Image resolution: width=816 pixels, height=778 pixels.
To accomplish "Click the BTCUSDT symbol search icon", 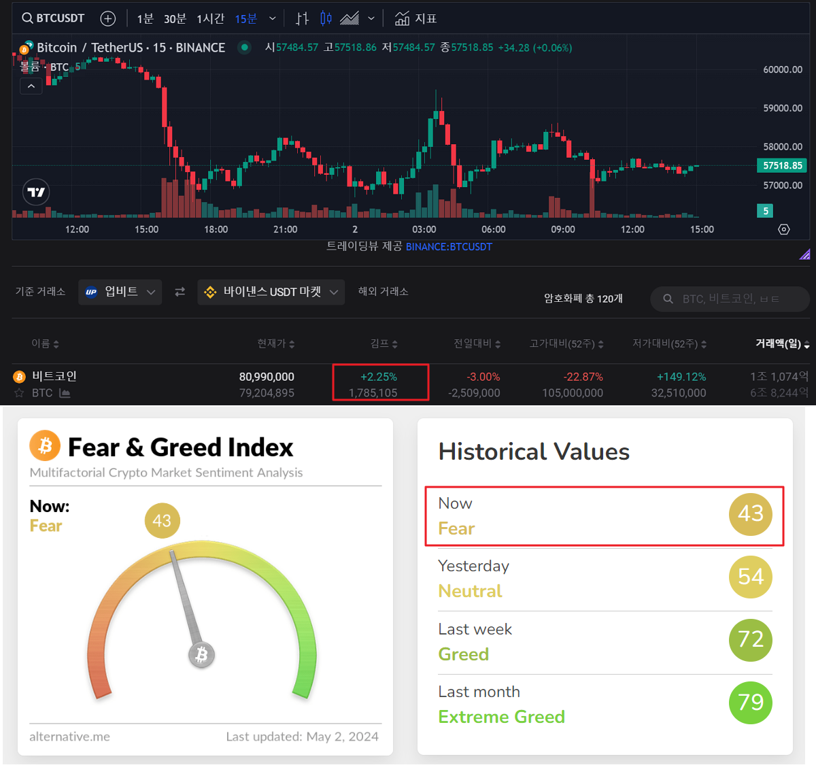I will tap(27, 18).
